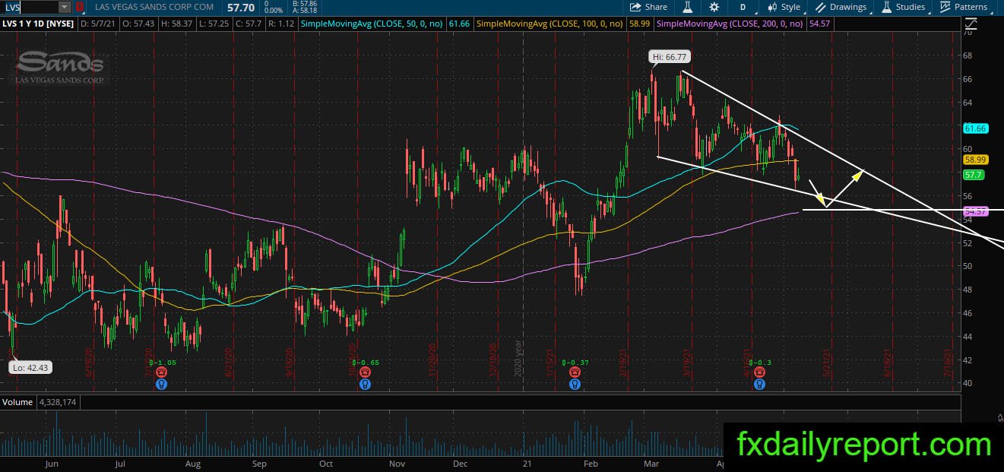
Task: Click the Studies flask icon
Action: tap(887, 7)
